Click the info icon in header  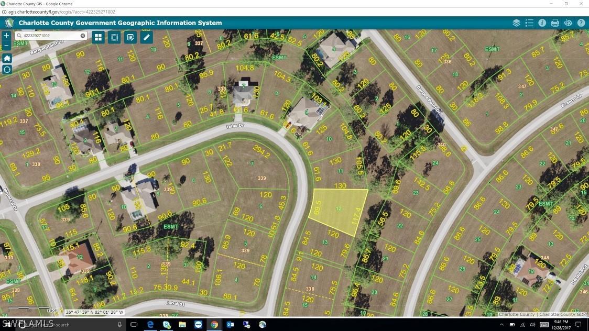coord(542,23)
